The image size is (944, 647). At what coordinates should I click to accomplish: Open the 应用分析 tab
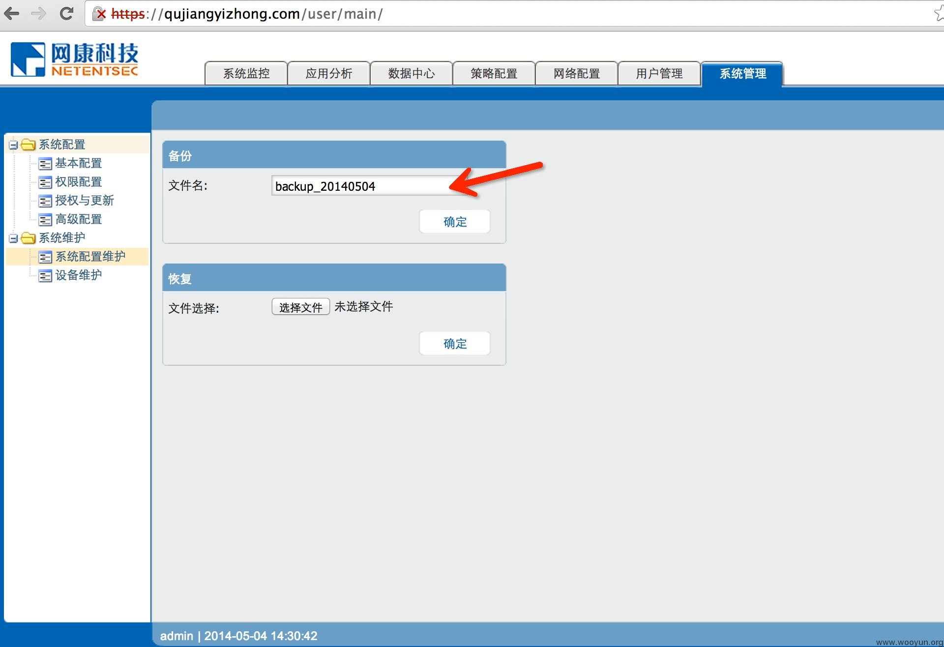point(329,74)
